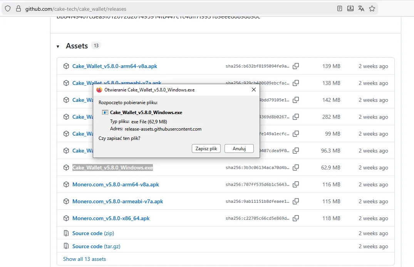Click 'exe File (62,9 MB)' file type text

[x=149, y=122]
